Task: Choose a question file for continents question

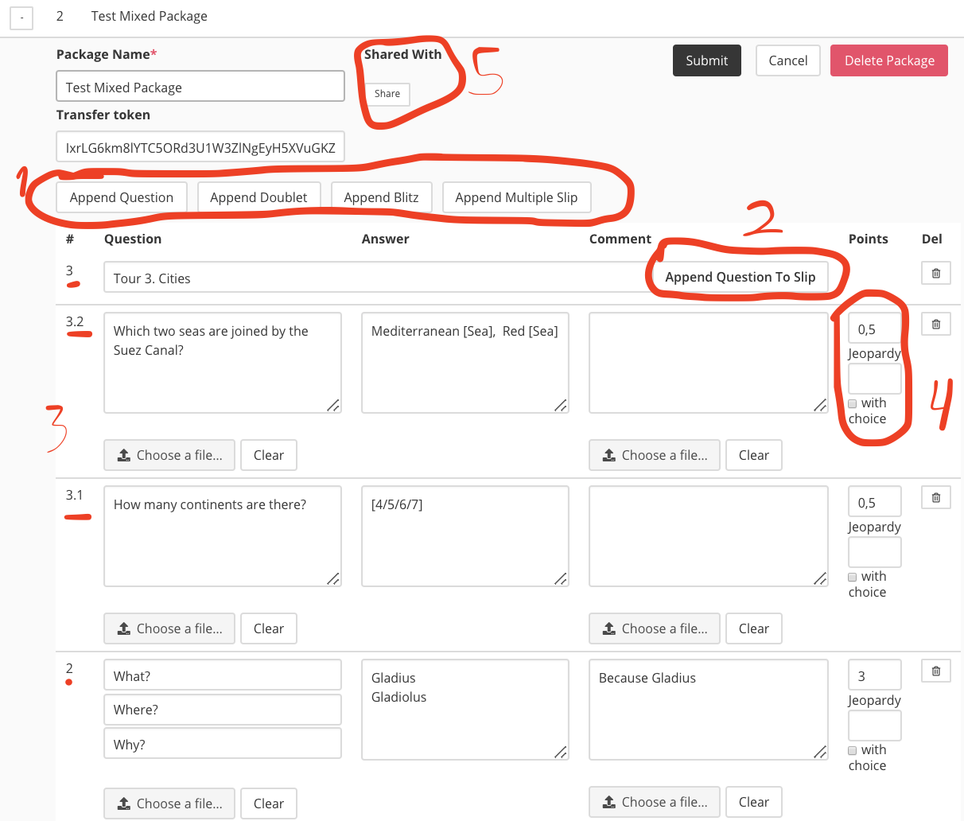Action: pos(169,628)
